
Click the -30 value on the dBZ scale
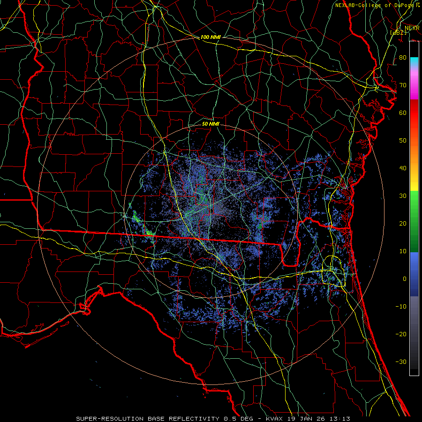tap(401, 362)
